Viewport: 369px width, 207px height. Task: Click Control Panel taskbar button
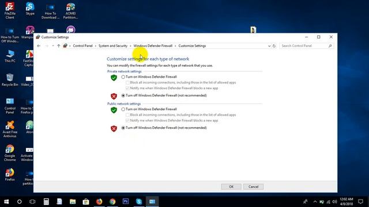coord(152,202)
